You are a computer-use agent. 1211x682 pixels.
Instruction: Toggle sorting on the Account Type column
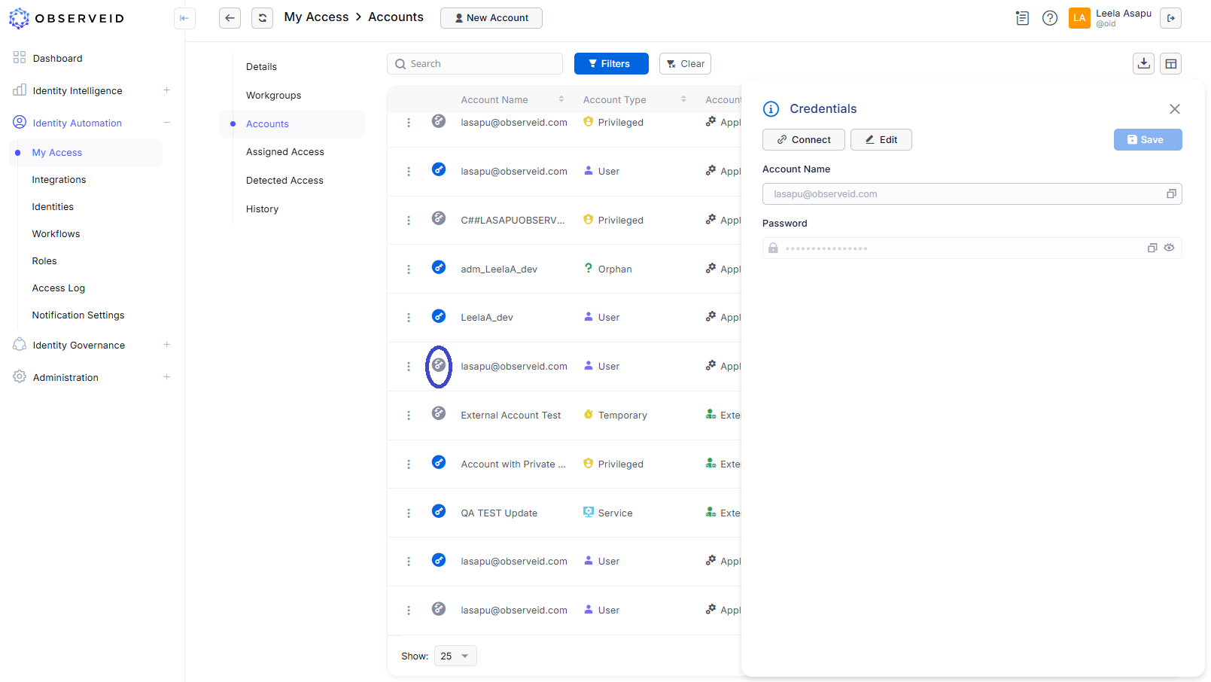[x=683, y=99]
